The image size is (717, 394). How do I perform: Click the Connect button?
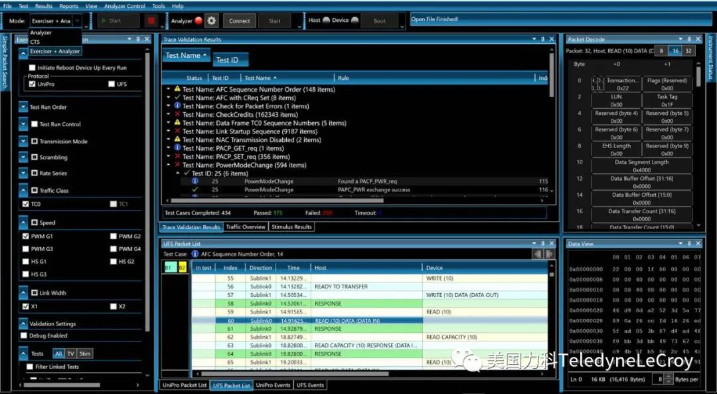point(240,21)
